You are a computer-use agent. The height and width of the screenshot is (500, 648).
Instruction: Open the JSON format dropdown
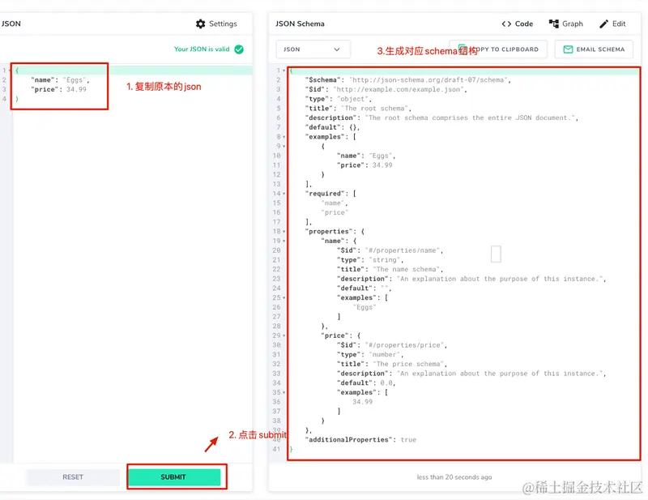pos(313,49)
